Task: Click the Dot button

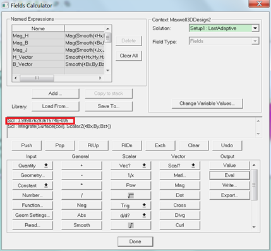Action: click(x=180, y=195)
